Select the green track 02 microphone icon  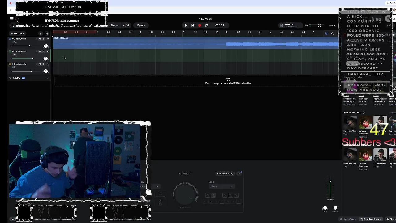pyautogui.click(x=10, y=51)
